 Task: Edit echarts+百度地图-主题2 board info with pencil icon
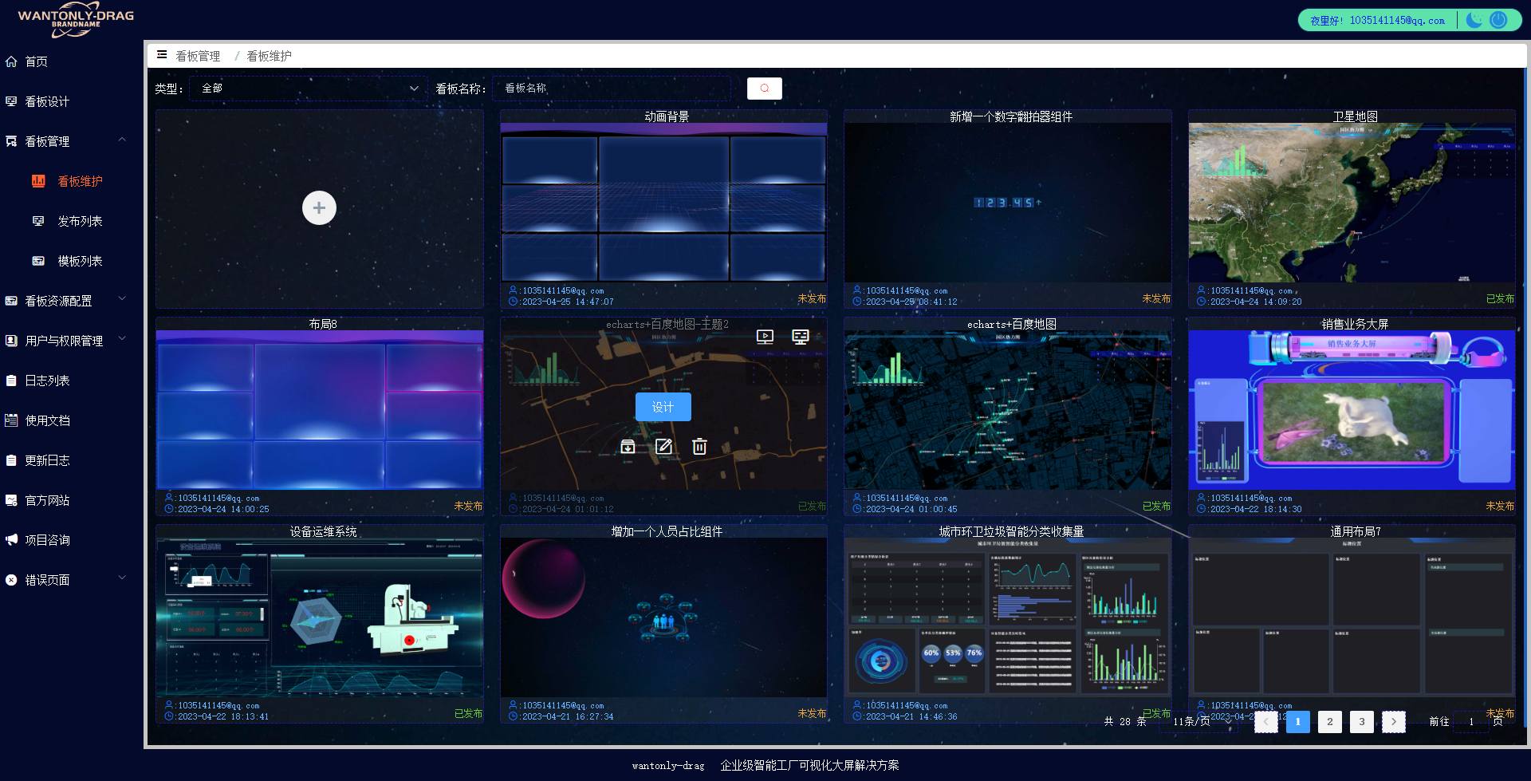[663, 447]
